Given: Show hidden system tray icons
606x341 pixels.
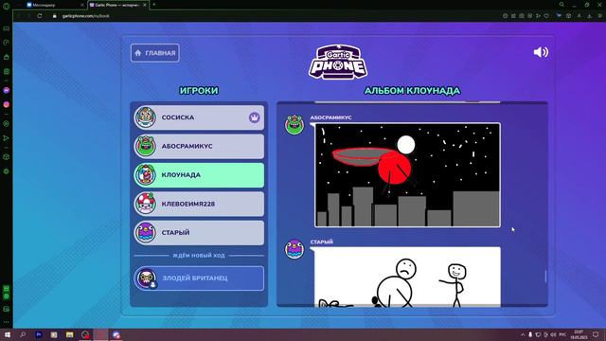Looking at the screenshot, I should point(523,334).
